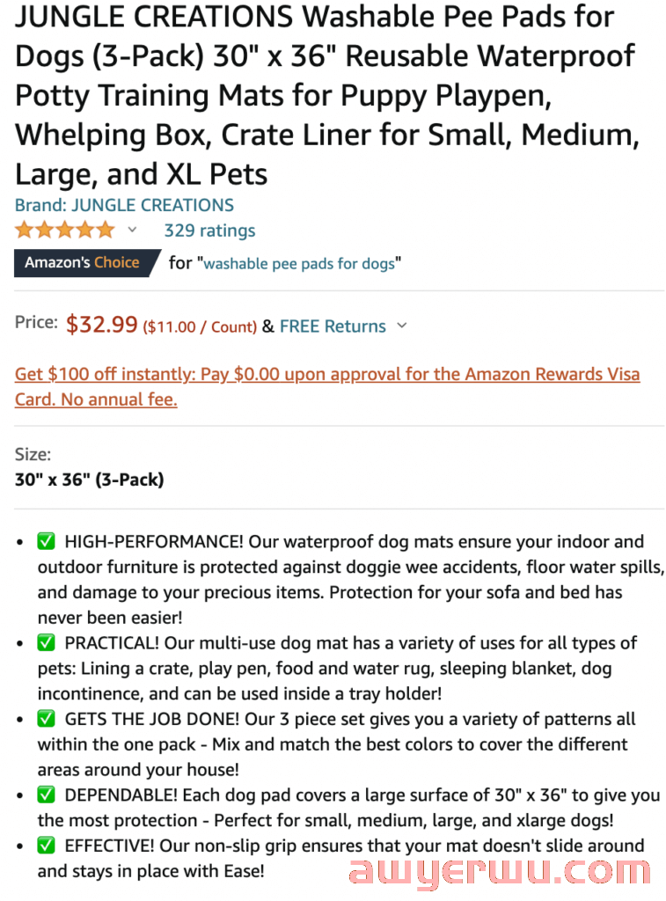The image size is (666, 901).
Task: Expand the star rating breakdown chevron
Action: coord(132,231)
